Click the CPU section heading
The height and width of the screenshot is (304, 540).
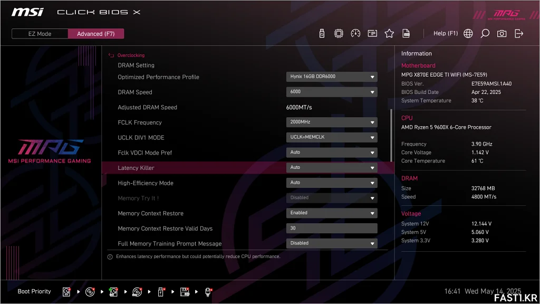[x=407, y=118]
